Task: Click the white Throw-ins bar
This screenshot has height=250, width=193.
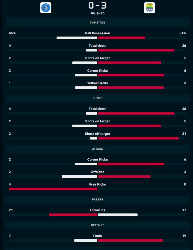Action: click(118, 215)
